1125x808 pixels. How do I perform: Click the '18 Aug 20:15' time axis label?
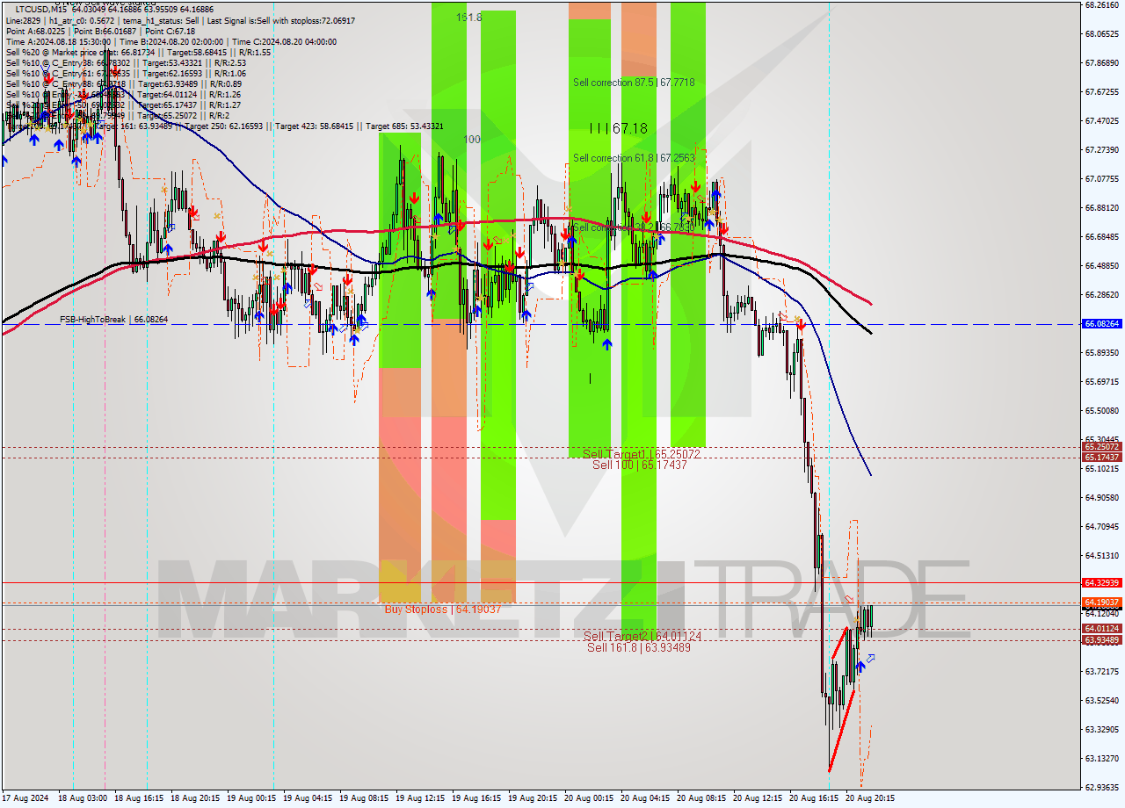195,798
